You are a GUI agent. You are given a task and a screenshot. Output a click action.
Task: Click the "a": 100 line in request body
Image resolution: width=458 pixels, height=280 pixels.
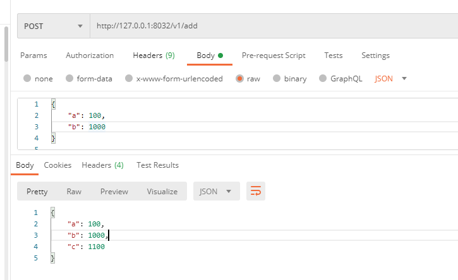pos(87,115)
